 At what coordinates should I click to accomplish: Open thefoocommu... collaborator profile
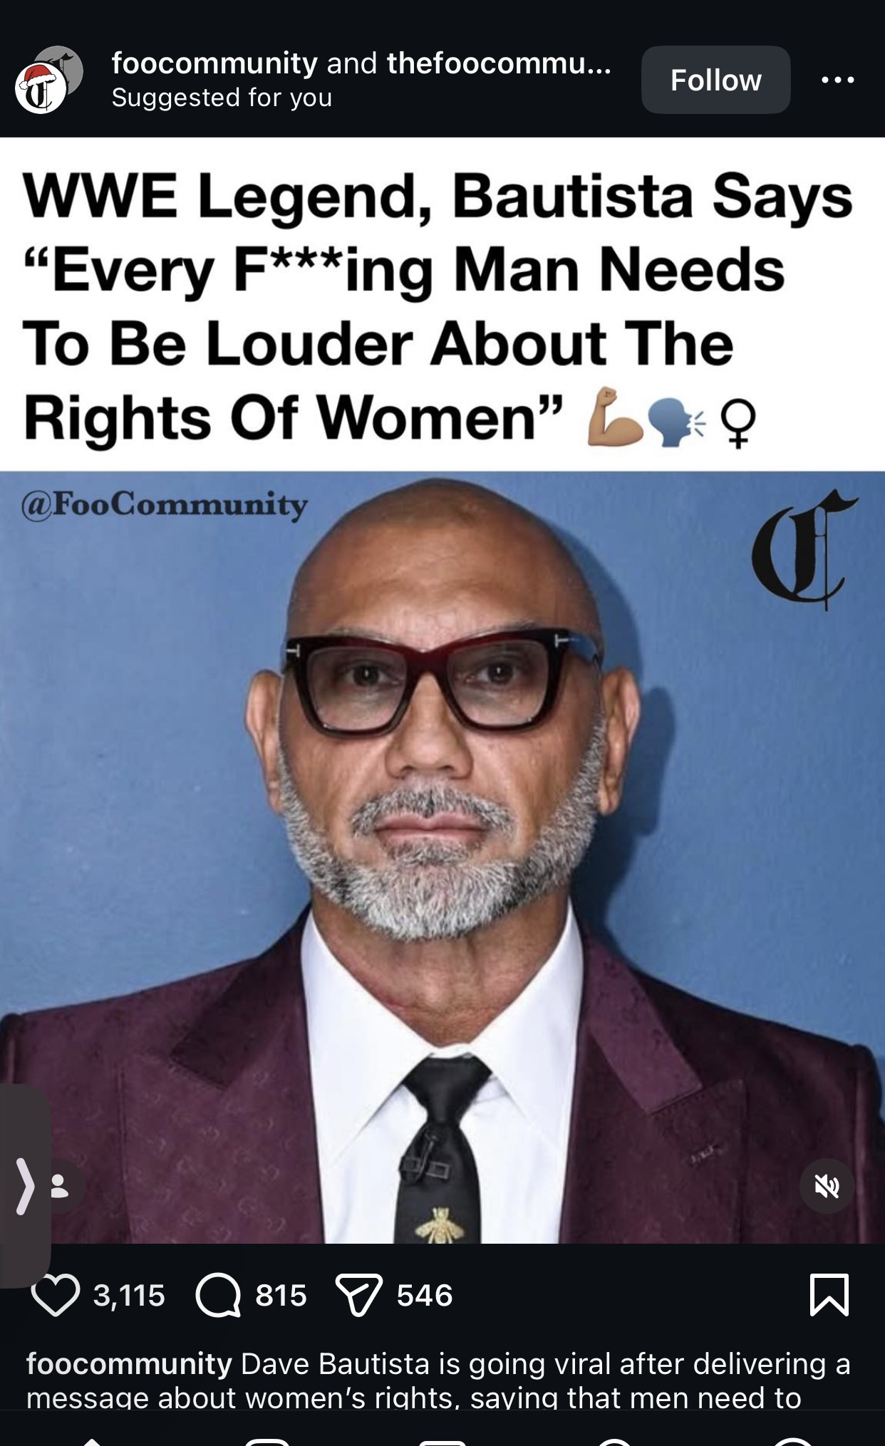point(499,63)
